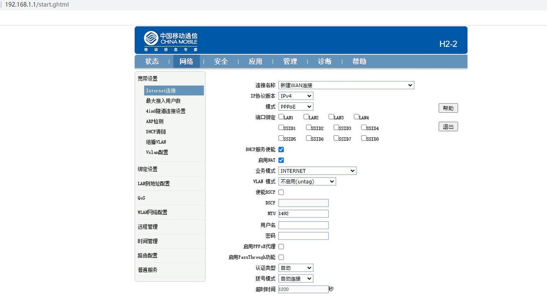Screen dimensions: 547x306
Task: Click the browser address bar URL
Action: click(x=37, y=5)
